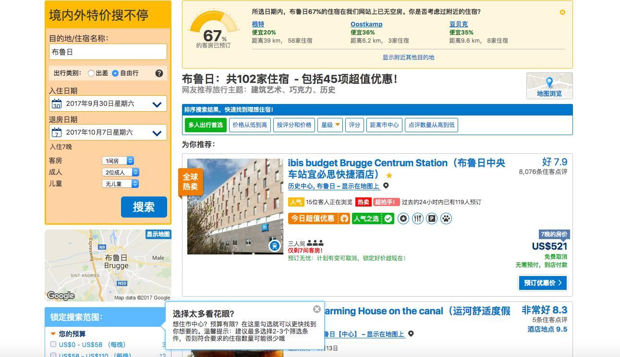Click the 非常好 8.3 review score
Image resolution: width=620 pixels, height=357 pixels.
pyautogui.click(x=545, y=310)
